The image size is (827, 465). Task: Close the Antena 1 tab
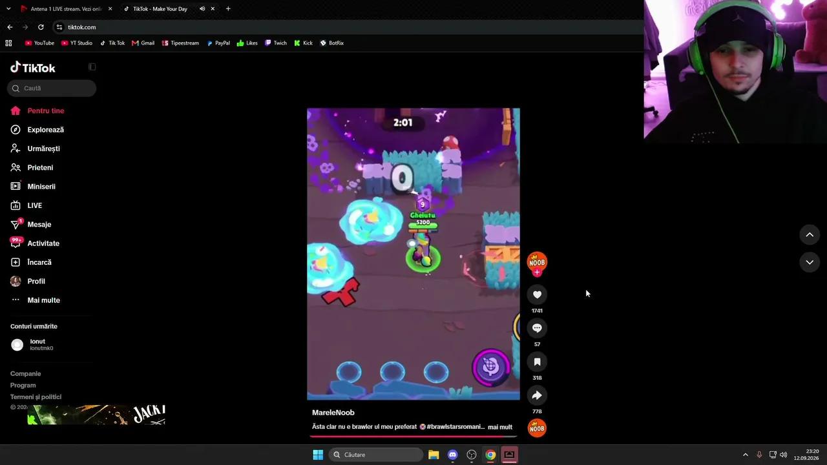click(110, 9)
